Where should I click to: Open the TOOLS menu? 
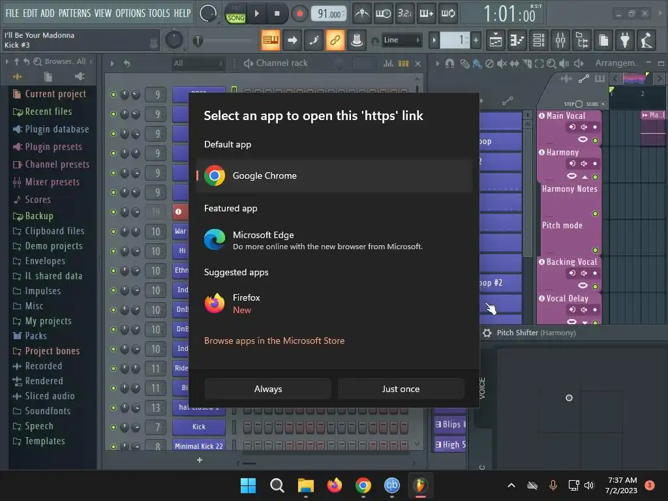(x=159, y=13)
